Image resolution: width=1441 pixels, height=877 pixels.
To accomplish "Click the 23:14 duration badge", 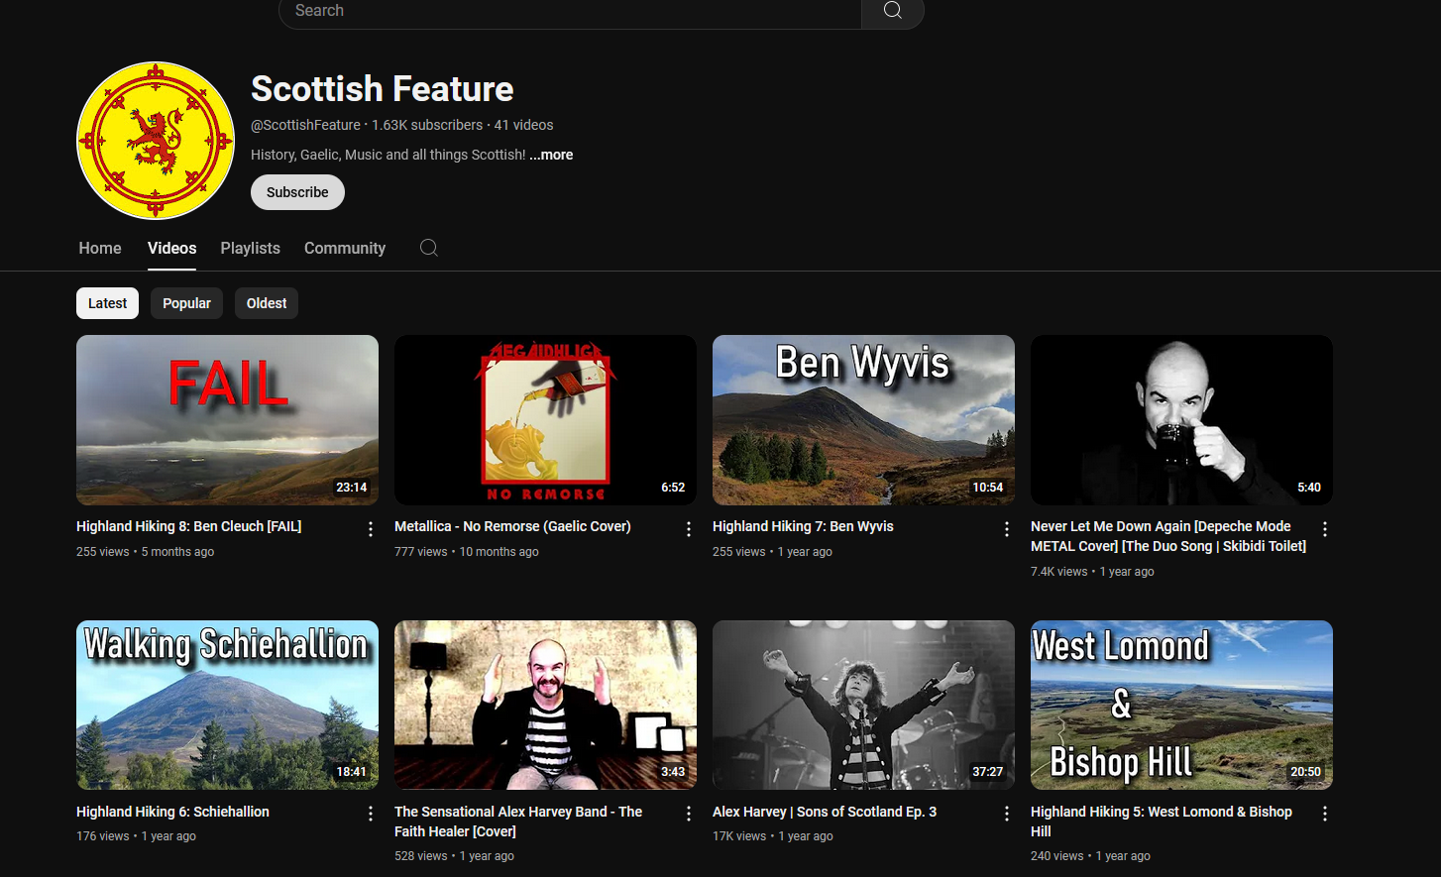I will [352, 488].
